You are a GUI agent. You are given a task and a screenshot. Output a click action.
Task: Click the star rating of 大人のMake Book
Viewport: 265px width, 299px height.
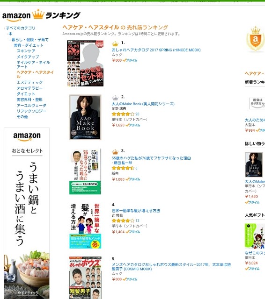123,114
